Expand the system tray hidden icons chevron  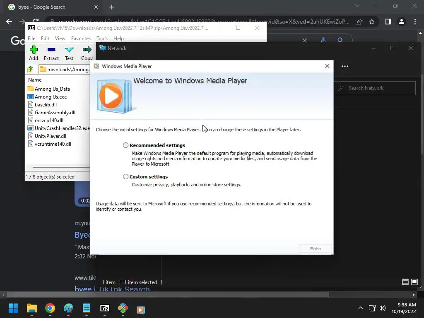point(361,308)
